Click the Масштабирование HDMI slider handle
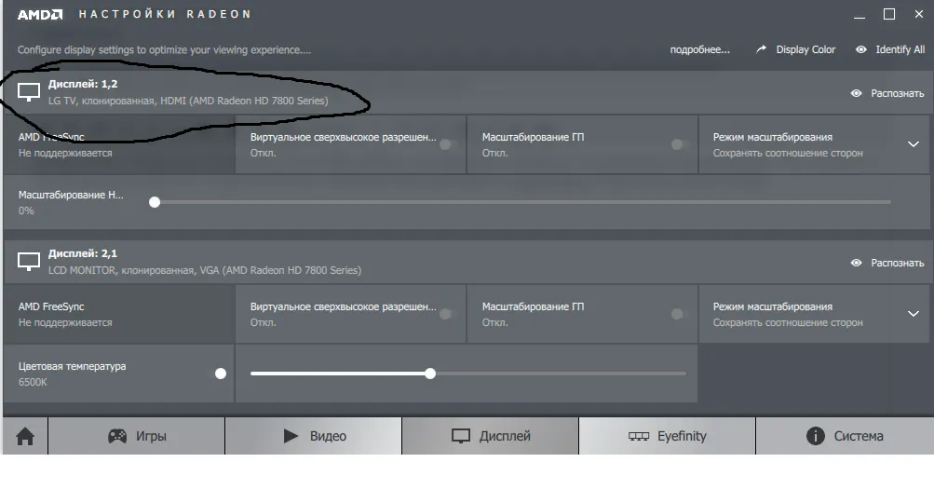The width and height of the screenshot is (934, 503). pos(155,202)
